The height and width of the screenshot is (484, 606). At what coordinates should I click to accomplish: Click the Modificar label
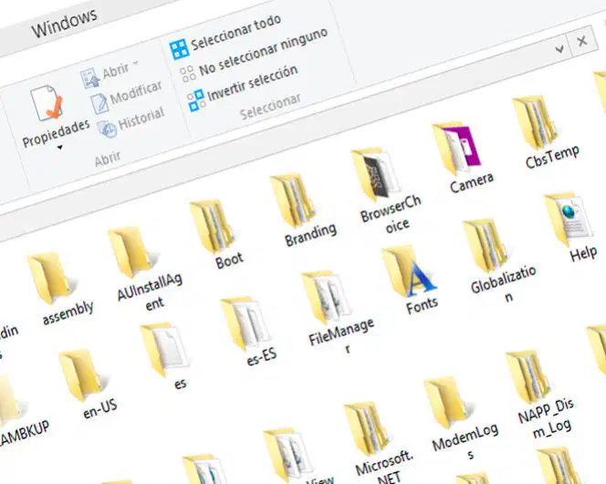136,93
